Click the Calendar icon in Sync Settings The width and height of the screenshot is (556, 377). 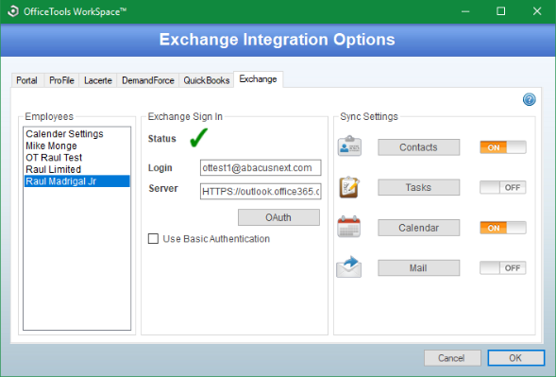[x=349, y=227]
